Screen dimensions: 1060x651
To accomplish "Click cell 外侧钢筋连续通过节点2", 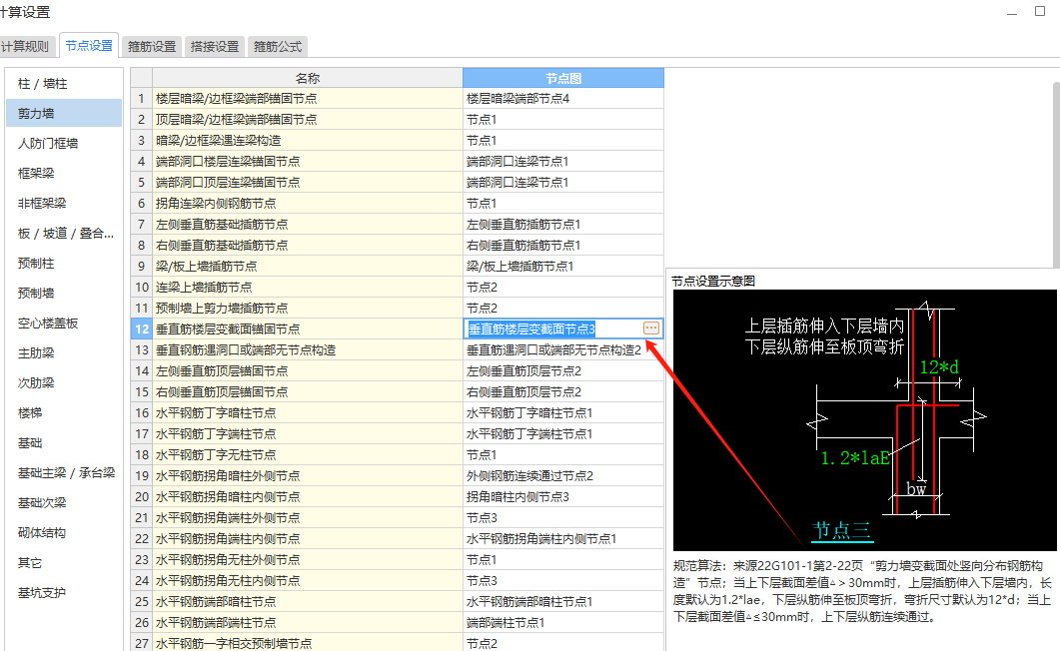I will point(563,475).
